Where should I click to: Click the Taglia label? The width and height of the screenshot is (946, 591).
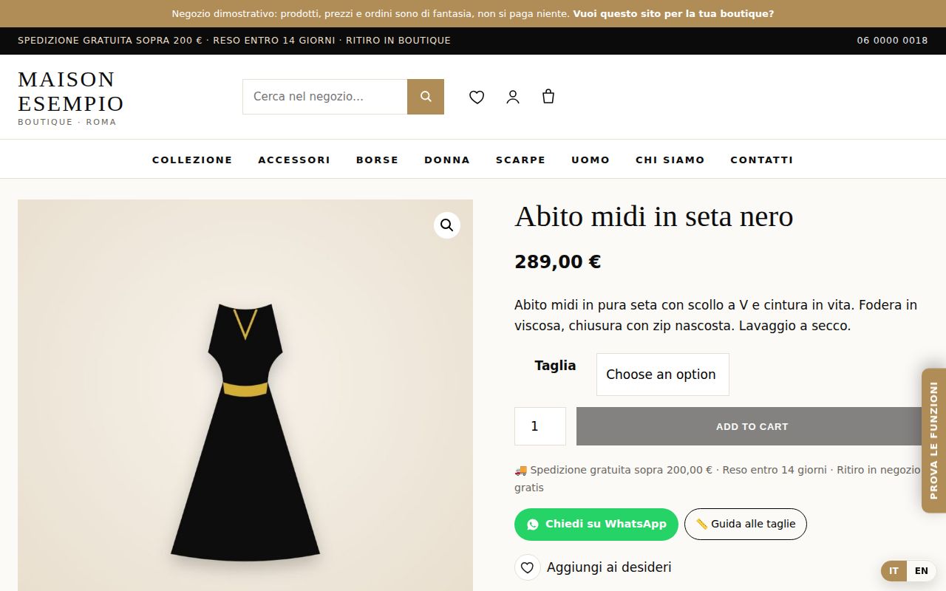click(555, 366)
